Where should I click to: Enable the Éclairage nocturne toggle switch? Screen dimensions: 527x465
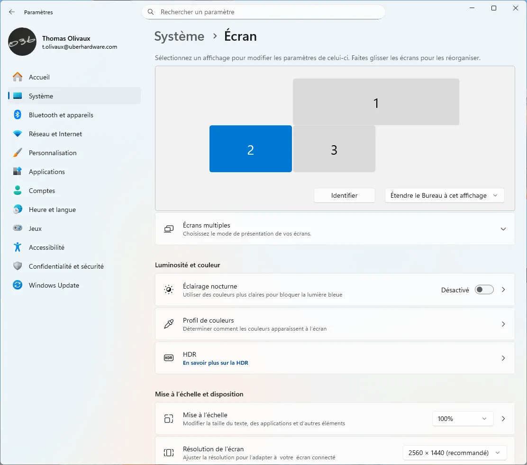(484, 290)
